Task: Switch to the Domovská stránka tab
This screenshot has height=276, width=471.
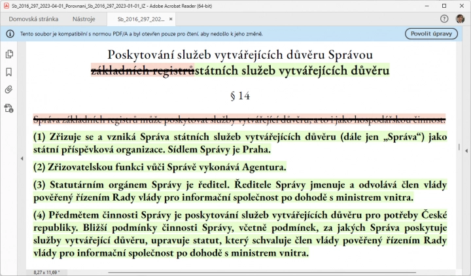Action: pos(33,19)
